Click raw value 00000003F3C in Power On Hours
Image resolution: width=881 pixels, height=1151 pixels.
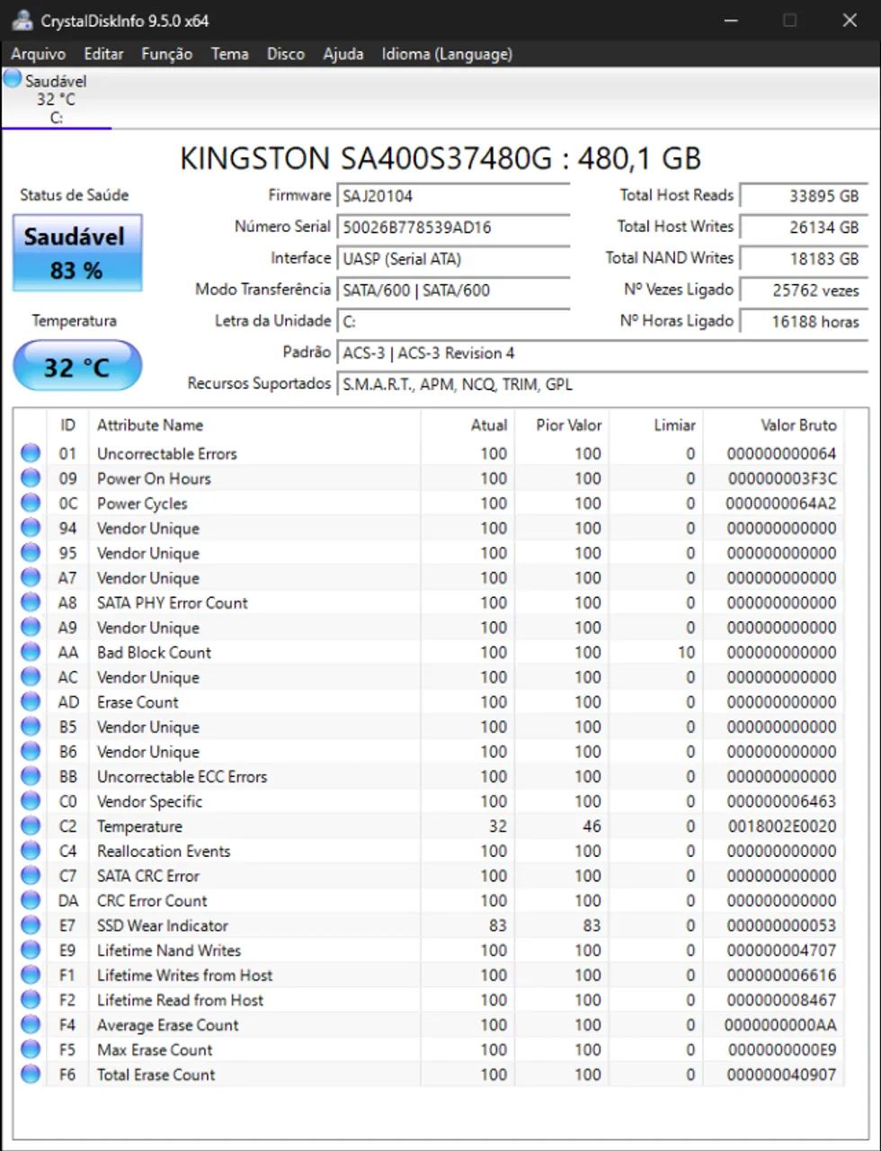coord(781,478)
